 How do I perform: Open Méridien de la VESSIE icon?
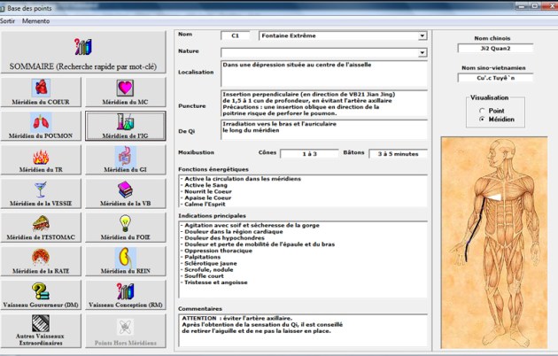pos(41,190)
